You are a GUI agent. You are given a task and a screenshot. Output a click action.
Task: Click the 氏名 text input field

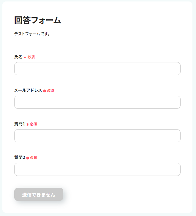pos(97,69)
